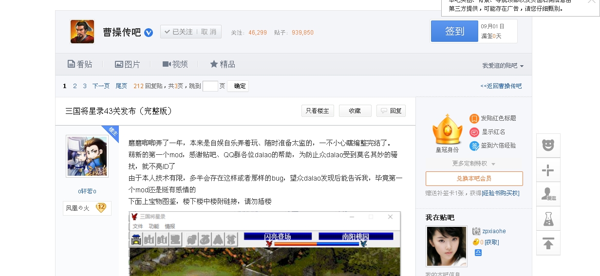Open the 看贴 tab

79,64
